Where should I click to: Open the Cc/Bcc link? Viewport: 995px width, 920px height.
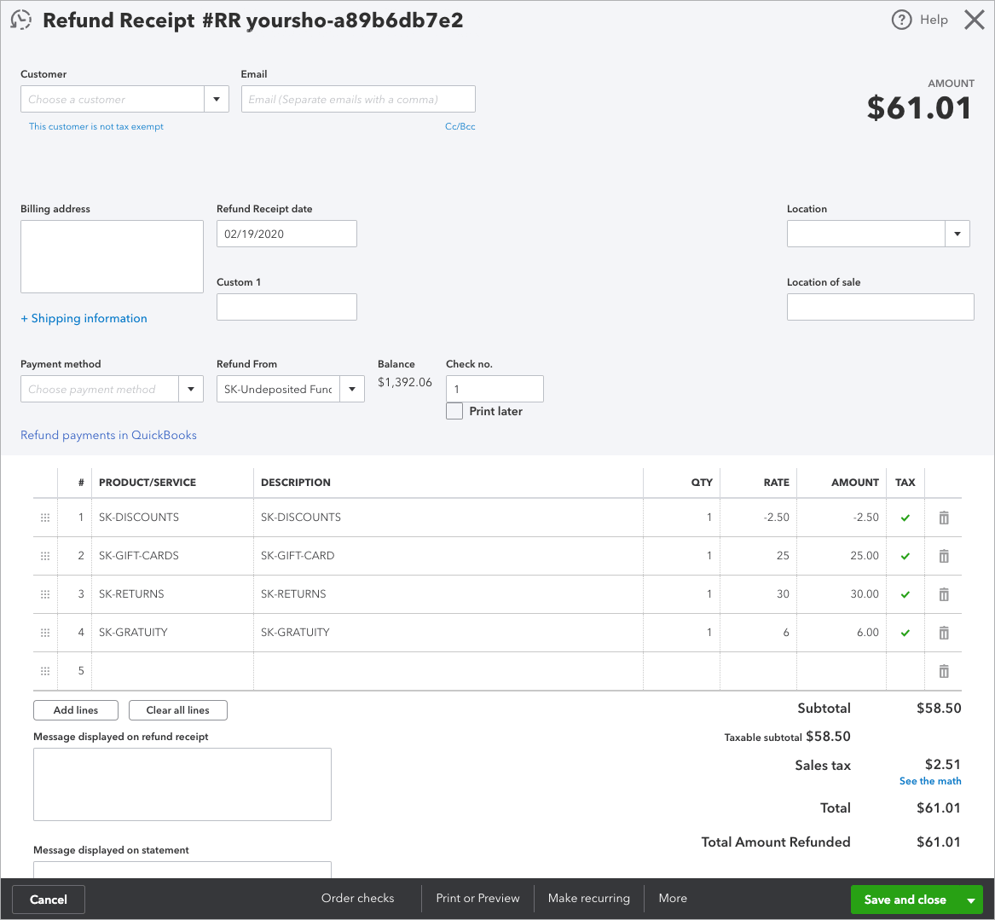coord(460,126)
